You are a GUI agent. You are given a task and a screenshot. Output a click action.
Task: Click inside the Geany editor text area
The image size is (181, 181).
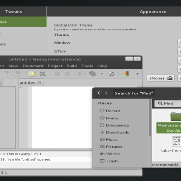pos(62,118)
